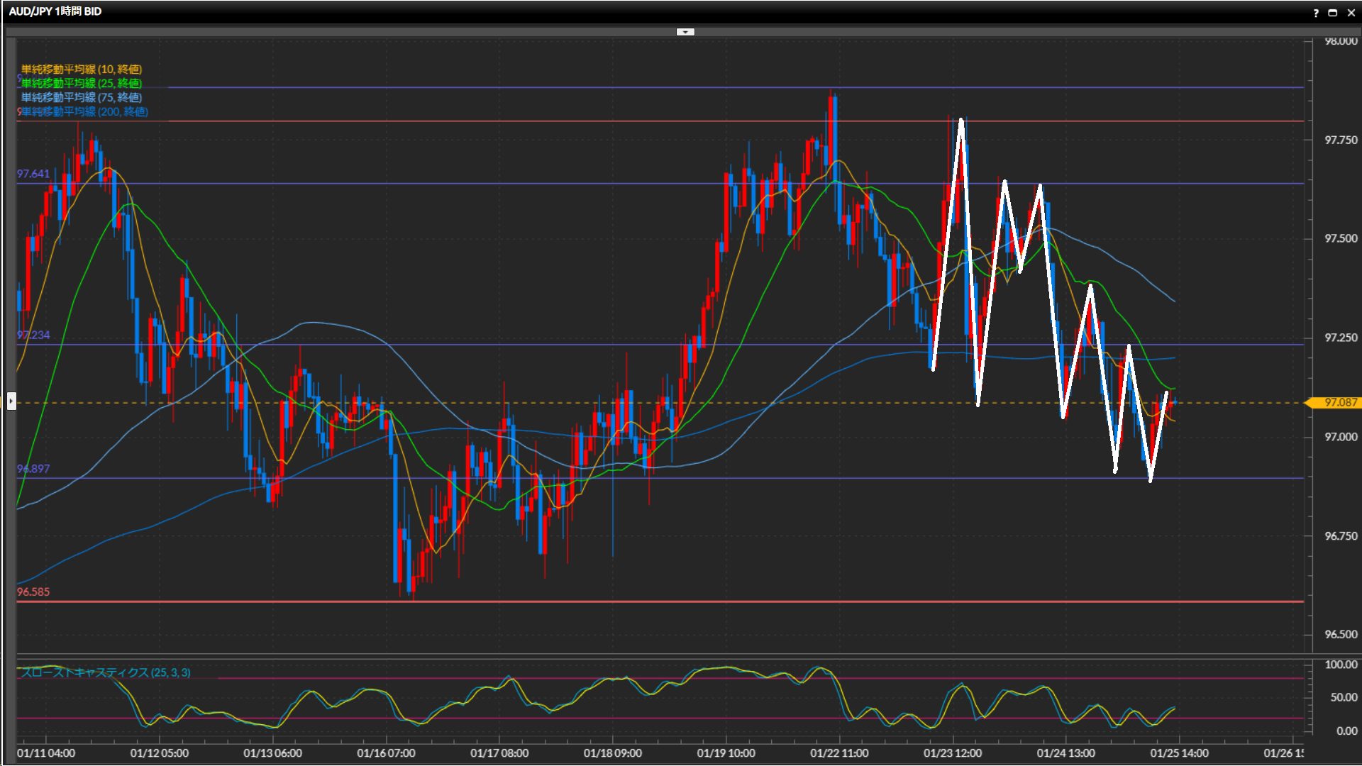Select the 25-period green moving average label
The image size is (1362, 766).
coord(82,84)
